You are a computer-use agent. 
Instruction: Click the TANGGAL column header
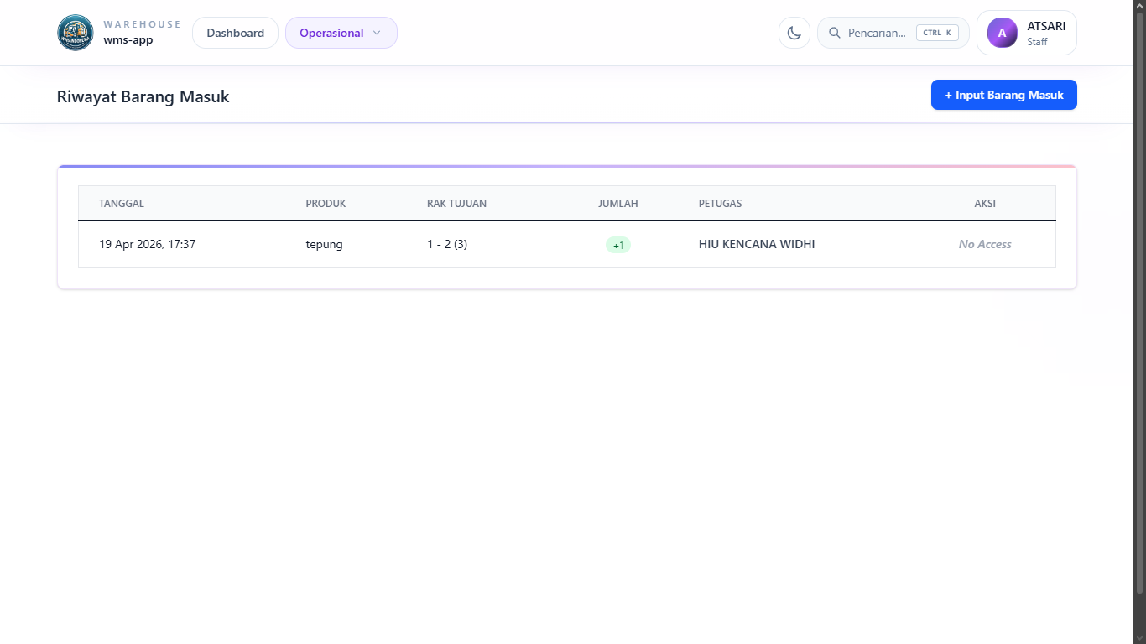click(x=122, y=204)
